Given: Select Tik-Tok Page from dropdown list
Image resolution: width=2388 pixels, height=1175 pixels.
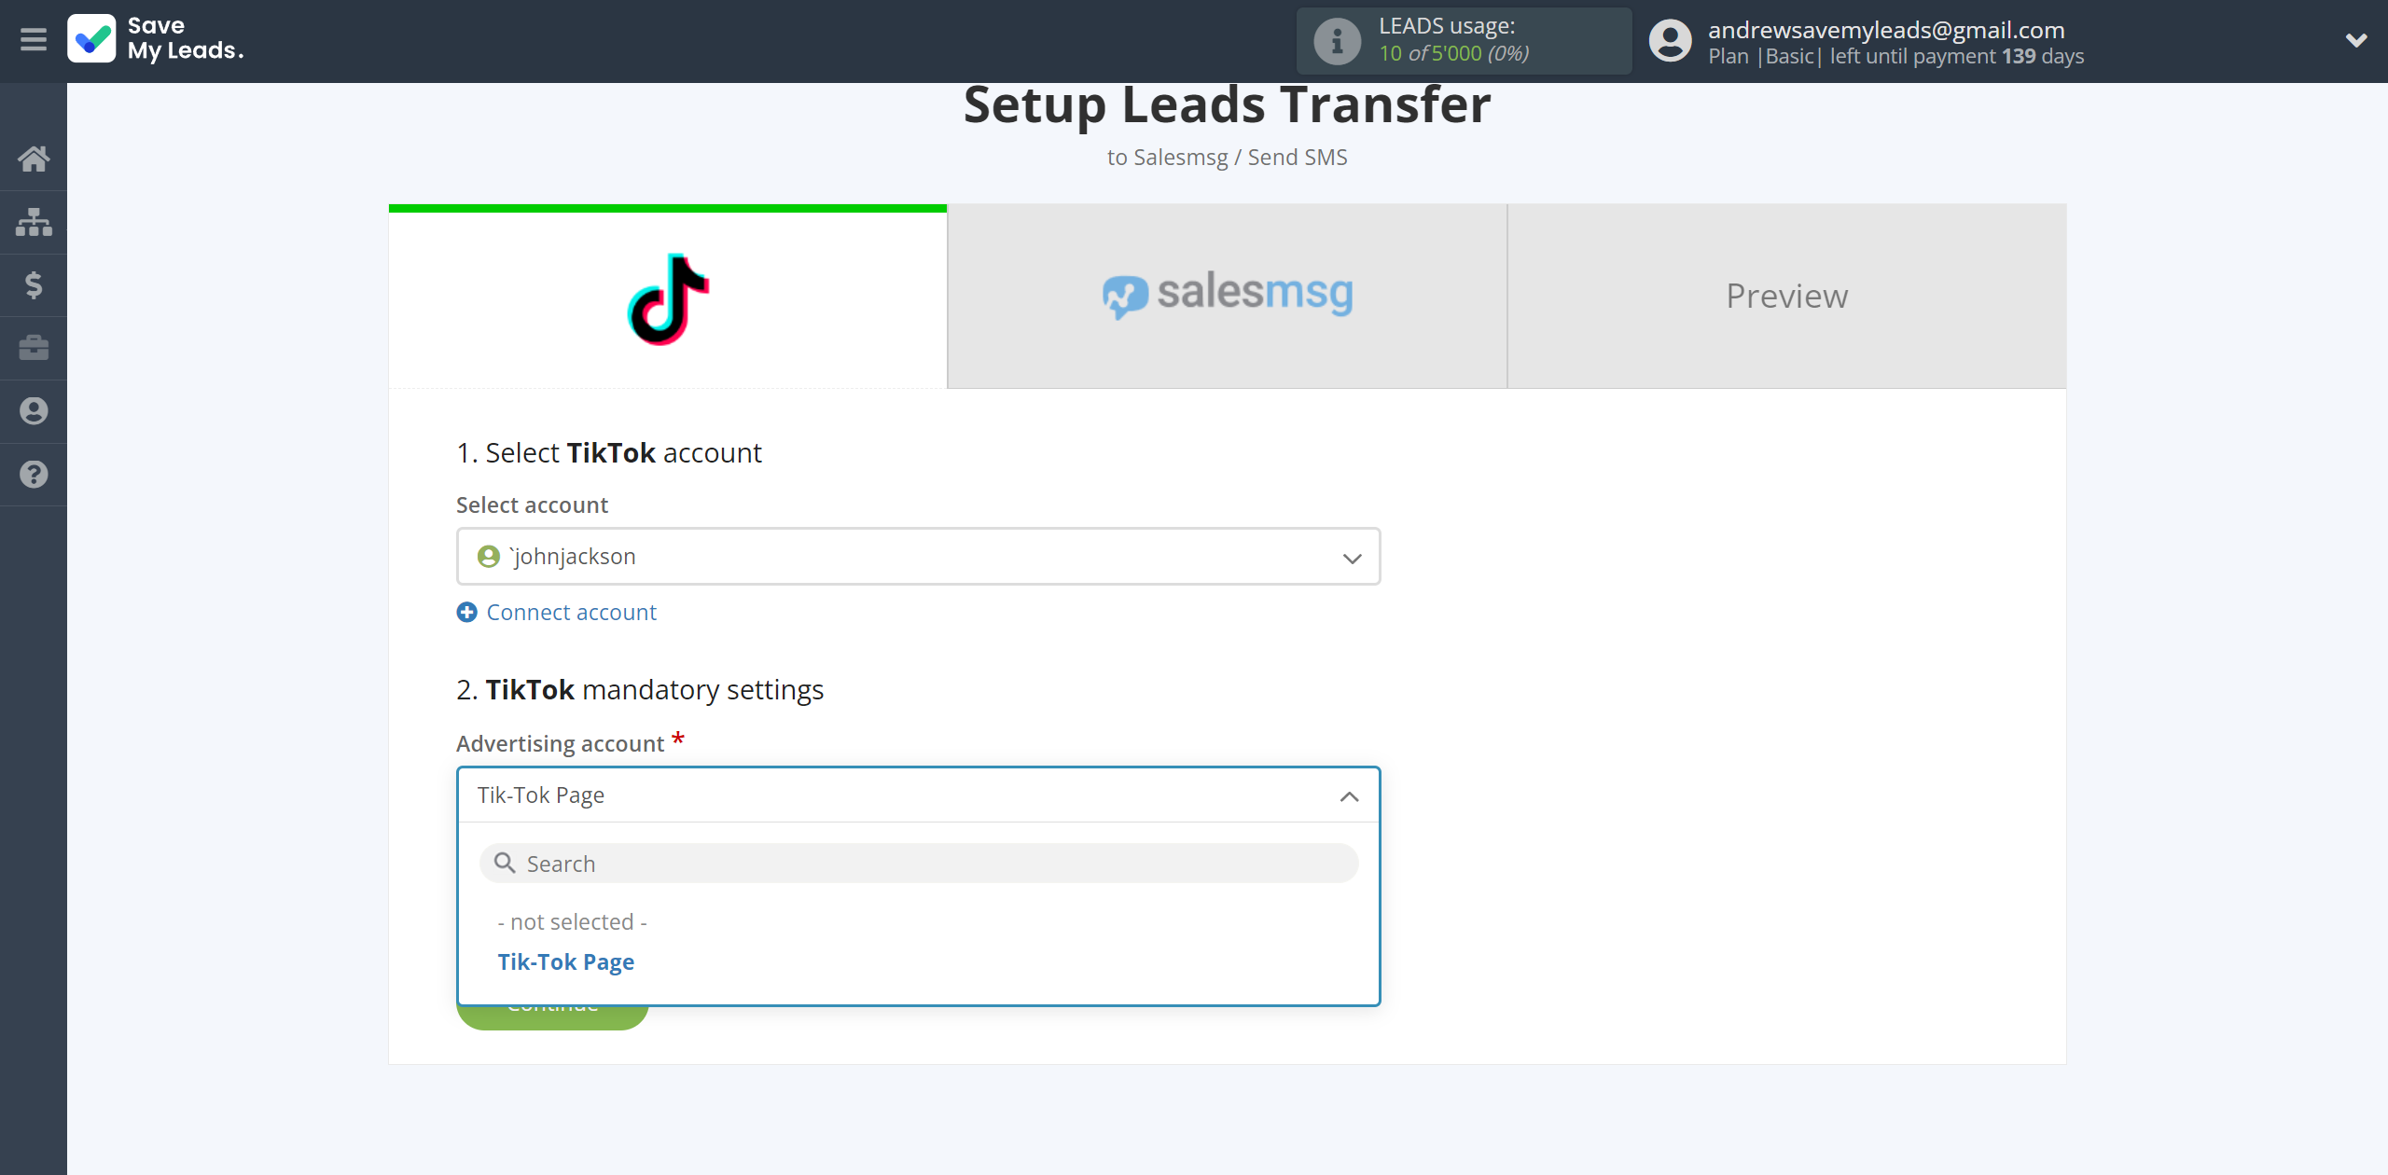Looking at the screenshot, I should tap(565, 961).
